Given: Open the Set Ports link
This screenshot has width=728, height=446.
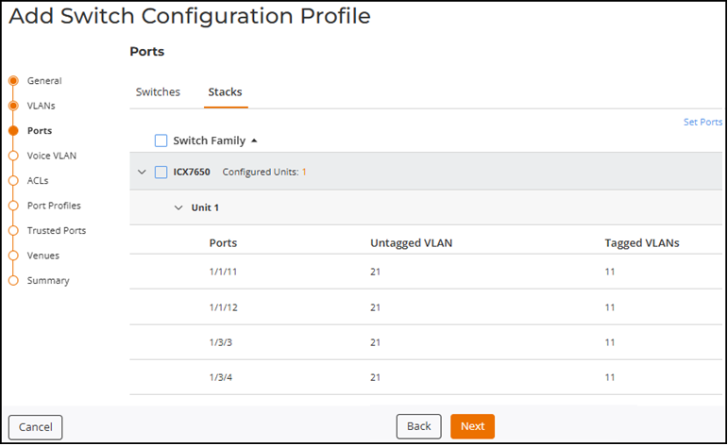Looking at the screenshot, I should click(x=703, y=123).
